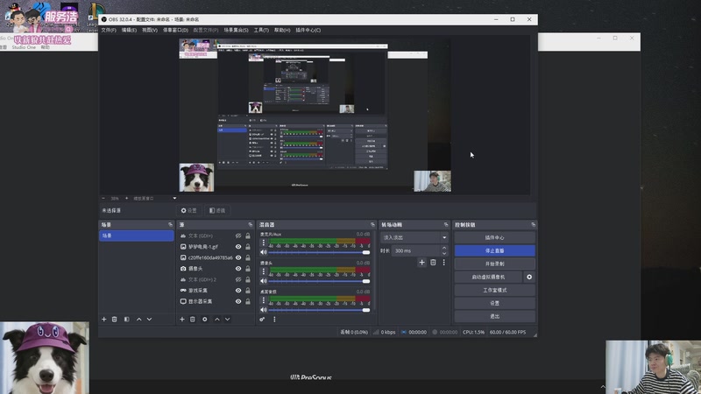This screenshot has height=394, width=701.
Task: Open virtual camera settings gear
Action: point(529,277)
